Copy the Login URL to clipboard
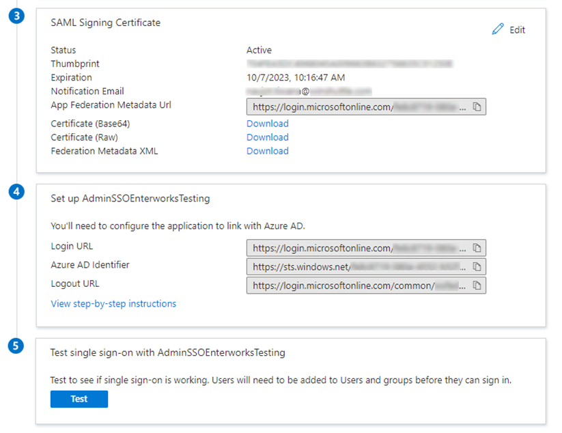Screen dimensions: 562x433 click(477, 248)
